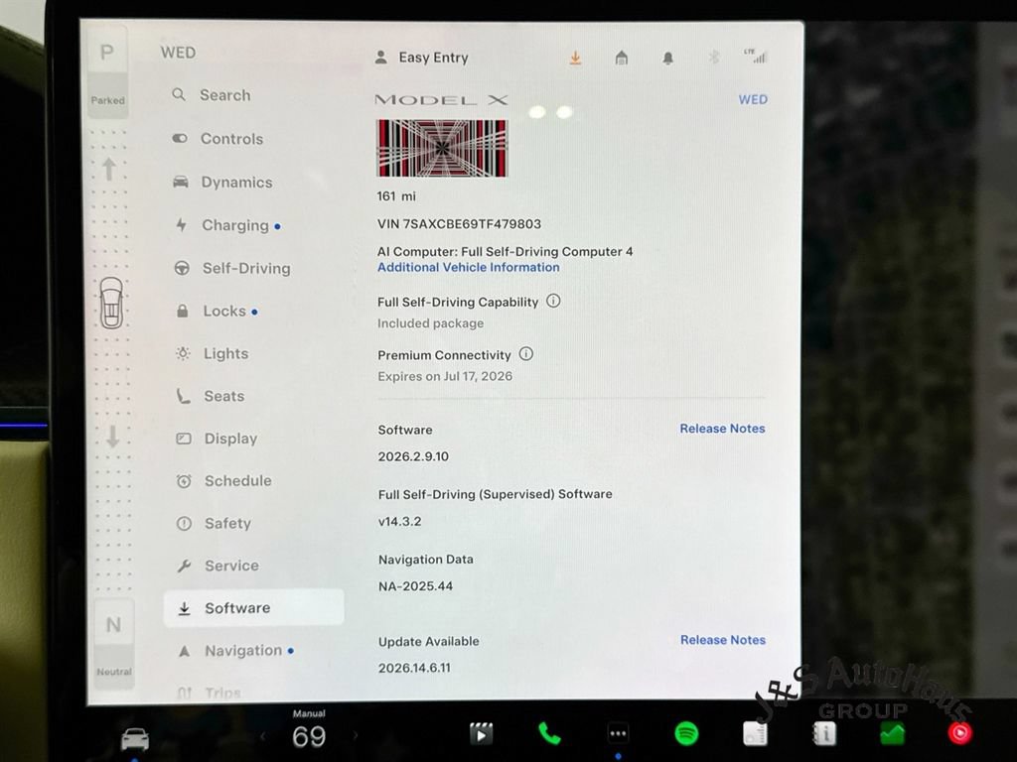Image resolution: width=1017 pixels, height=762 pixels.
Task: Tap the Service wrench icon
Action: (x=184, y=566)
